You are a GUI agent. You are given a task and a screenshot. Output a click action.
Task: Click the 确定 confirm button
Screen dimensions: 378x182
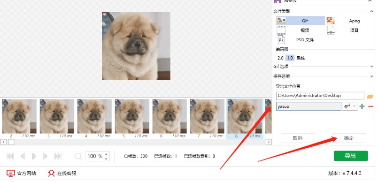(349, 138)
